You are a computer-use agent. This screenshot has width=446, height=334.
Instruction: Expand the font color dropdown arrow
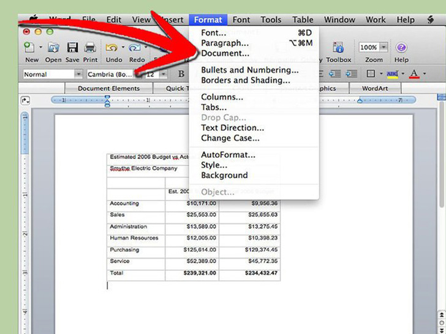pyautogui.click(x=425, y=74)
